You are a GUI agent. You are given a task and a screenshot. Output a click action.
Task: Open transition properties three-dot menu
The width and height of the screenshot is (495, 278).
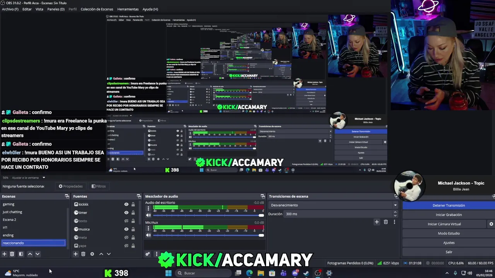click(394, 222)
